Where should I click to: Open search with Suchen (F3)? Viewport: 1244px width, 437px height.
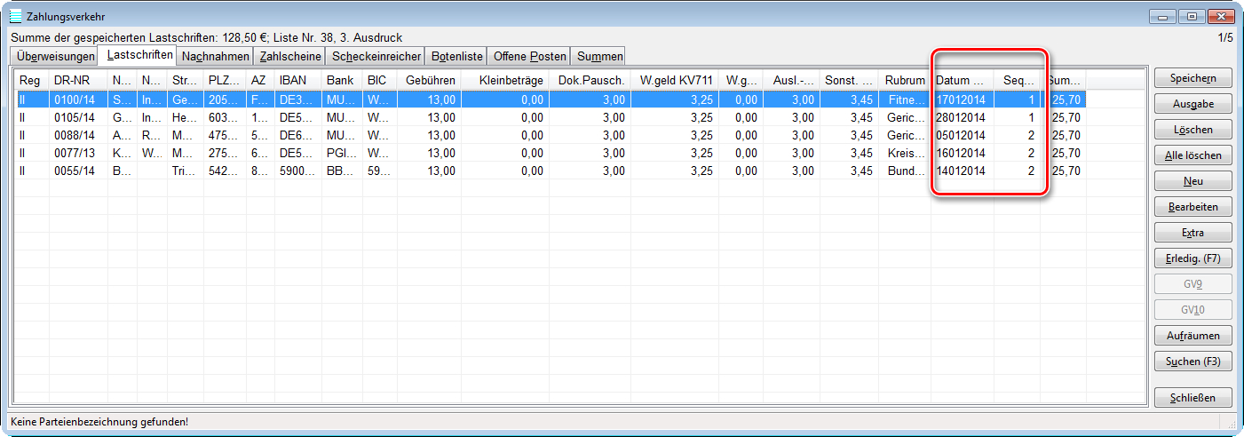pyautogui.click(x=1192, y=362)
